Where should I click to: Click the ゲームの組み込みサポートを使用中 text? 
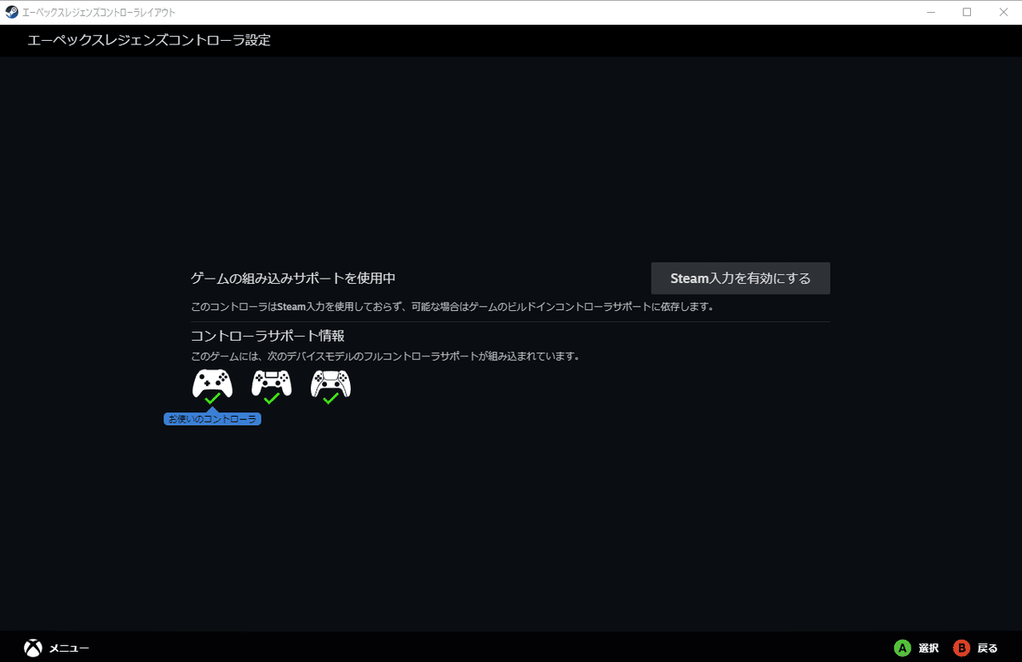pos(293,279)
